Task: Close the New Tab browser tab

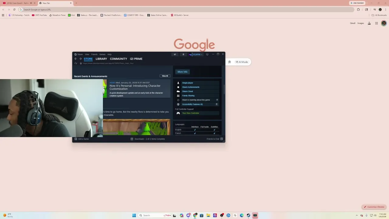Action: pos(71,3)
